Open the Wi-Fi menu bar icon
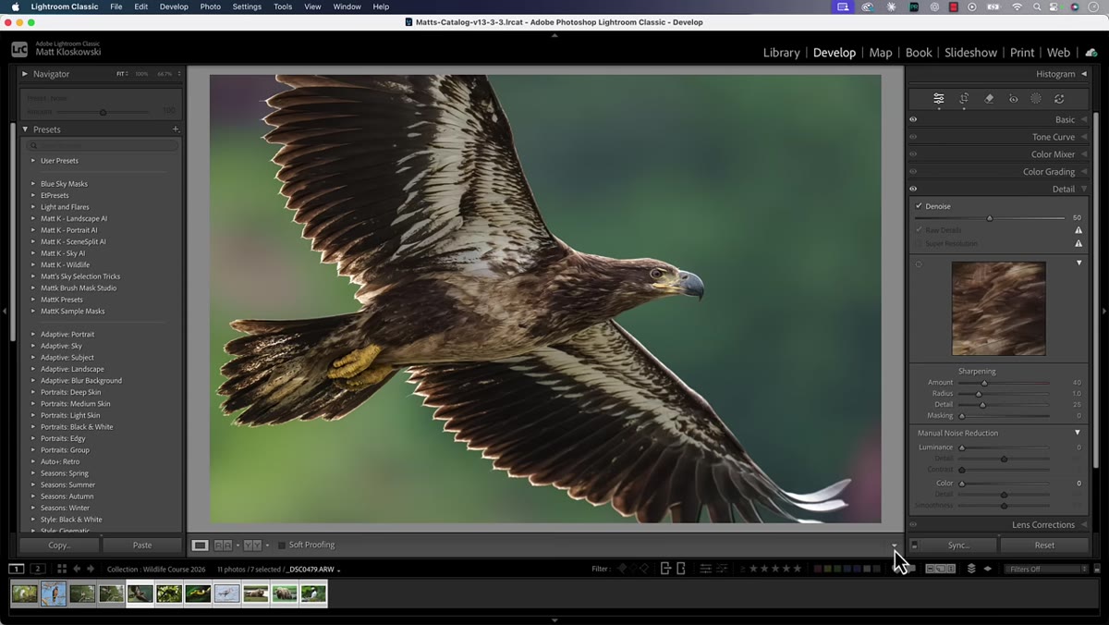Screen dimensions: 1109x625 [1017, 6]
